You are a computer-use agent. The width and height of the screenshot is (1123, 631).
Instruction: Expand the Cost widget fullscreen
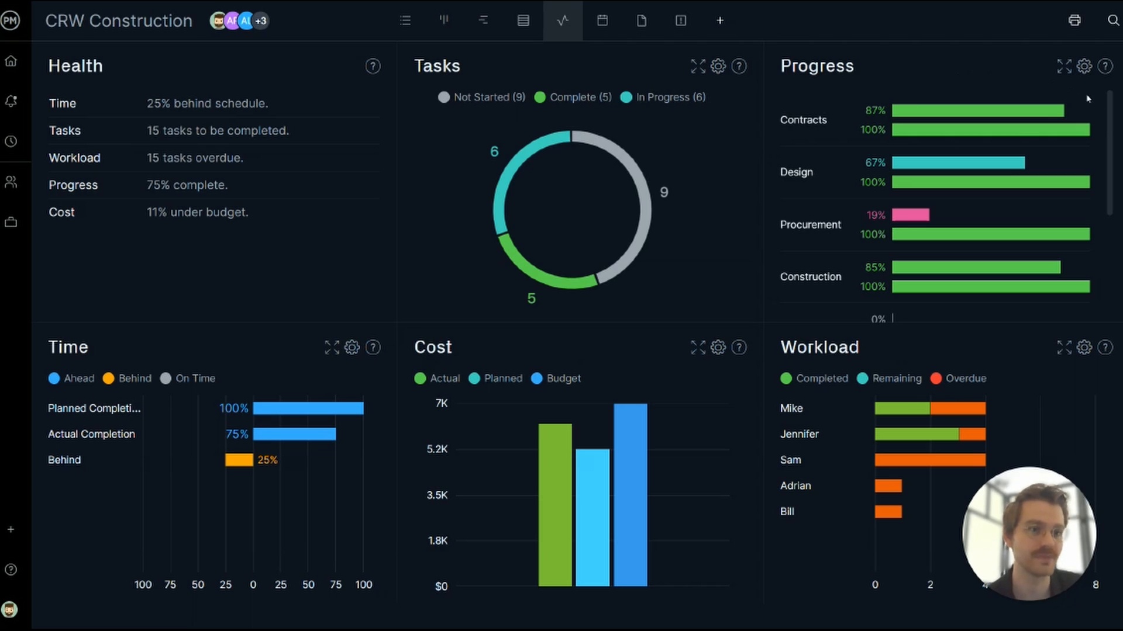(x=698, y=348)
